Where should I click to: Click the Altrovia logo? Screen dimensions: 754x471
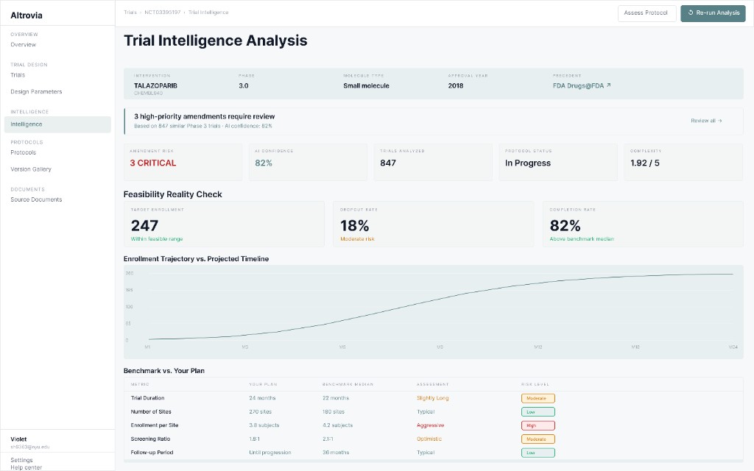28,14
